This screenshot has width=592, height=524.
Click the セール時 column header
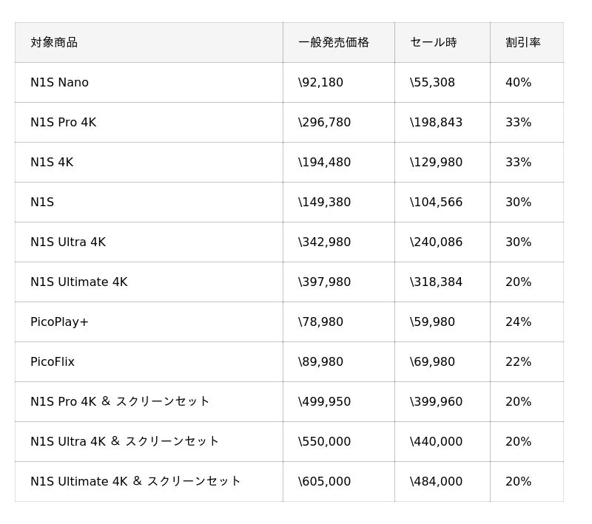click(433, 43)
